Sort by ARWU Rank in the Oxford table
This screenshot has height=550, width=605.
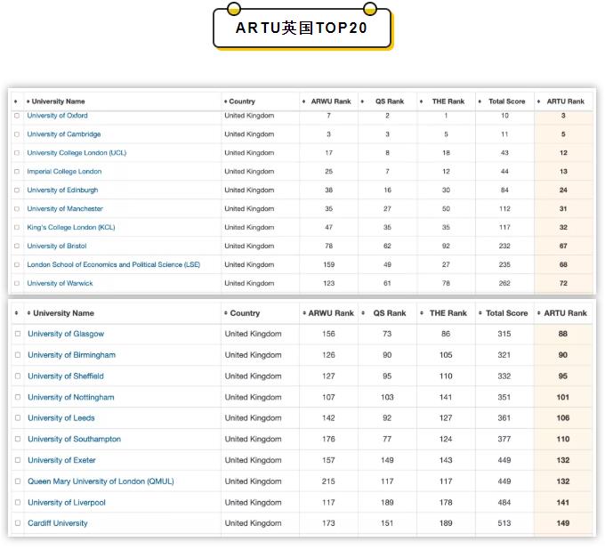[x=330, y=101]
